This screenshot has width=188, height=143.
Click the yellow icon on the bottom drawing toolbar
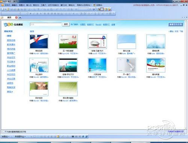click(x=58, y=136)
